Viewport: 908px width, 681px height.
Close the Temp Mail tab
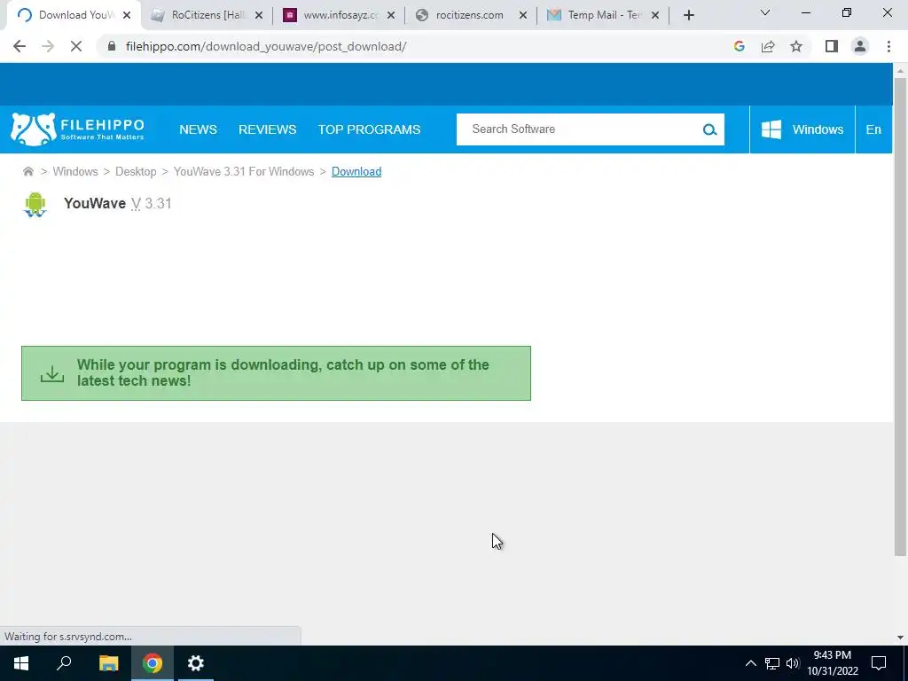pyautogui.click(x=655, y=16)
